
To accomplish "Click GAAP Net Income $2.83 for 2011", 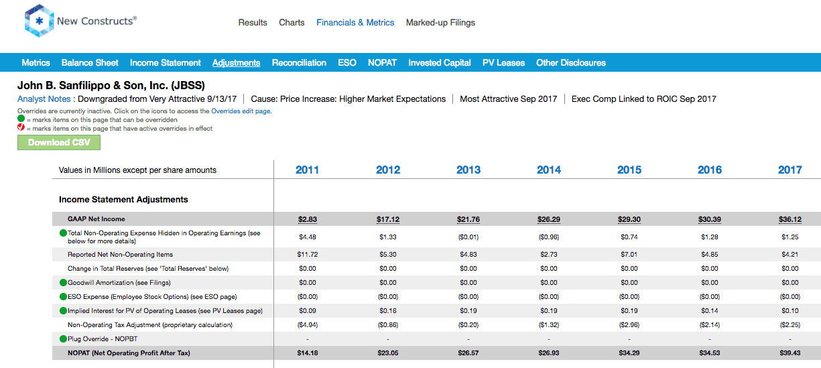I will point(307,219).
